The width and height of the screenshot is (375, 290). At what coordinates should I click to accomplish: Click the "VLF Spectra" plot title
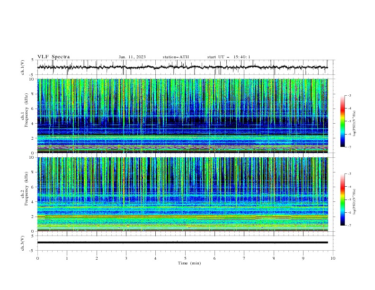point(54,57)
